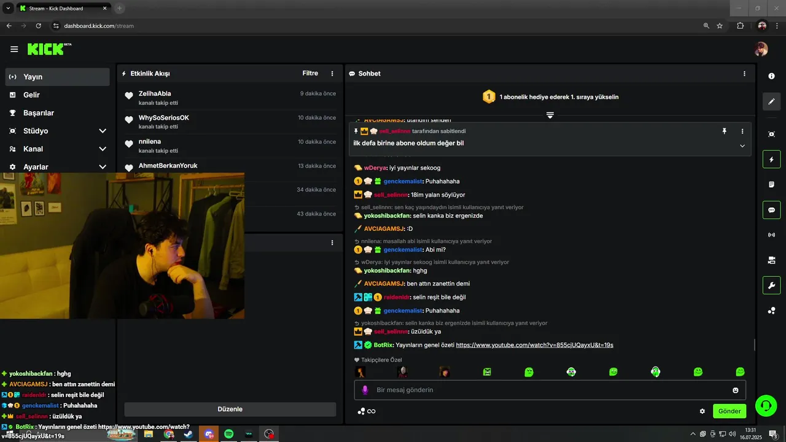This screenshot has height=442, width=786.
Task: Click the infinity icon below message box
Action: point(372,411)
